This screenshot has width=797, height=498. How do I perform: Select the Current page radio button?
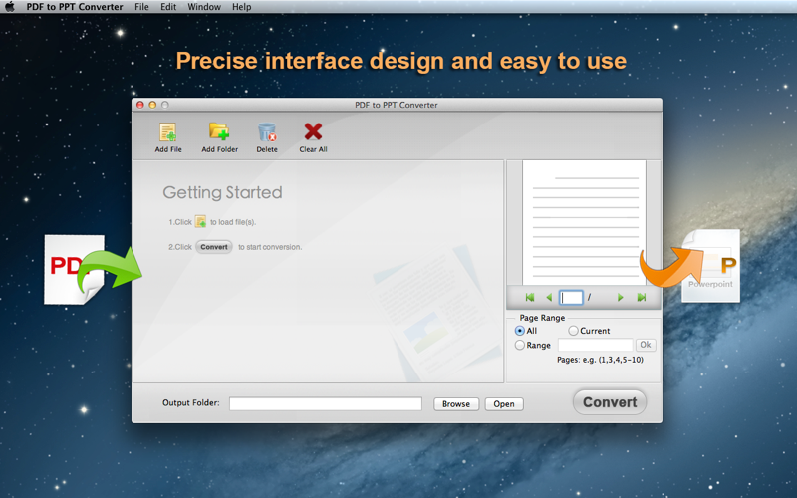tap(574, 331)
